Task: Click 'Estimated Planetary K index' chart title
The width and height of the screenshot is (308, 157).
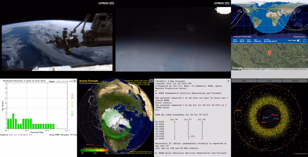Action: 24,81
